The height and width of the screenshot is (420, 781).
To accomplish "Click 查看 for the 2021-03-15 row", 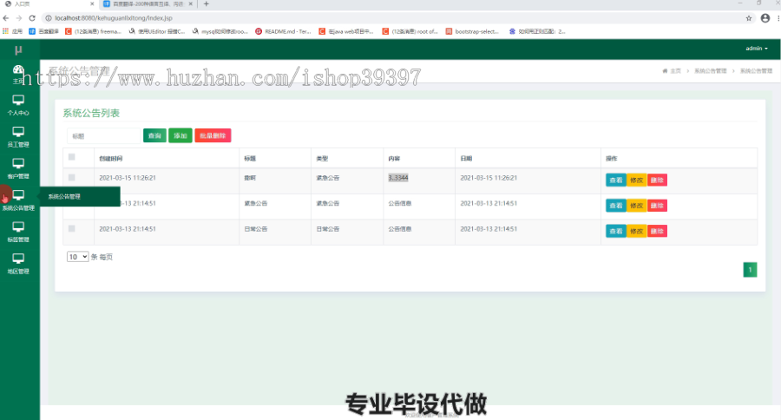I will point(616,180).
